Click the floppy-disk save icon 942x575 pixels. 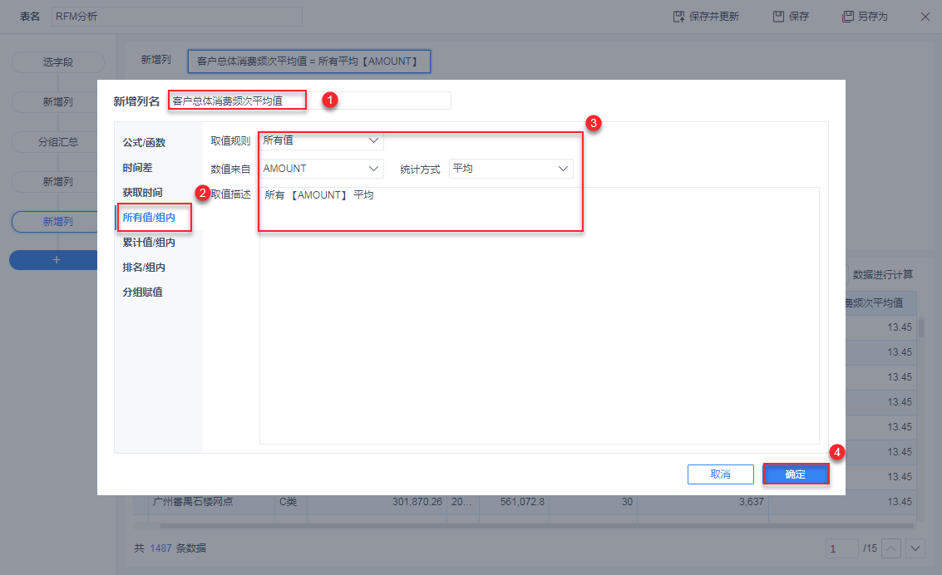778,17
